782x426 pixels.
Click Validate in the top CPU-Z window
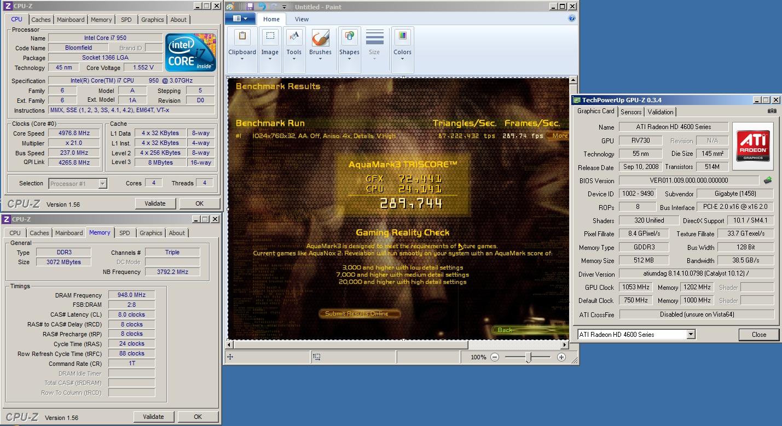click(x=155, y=203)
